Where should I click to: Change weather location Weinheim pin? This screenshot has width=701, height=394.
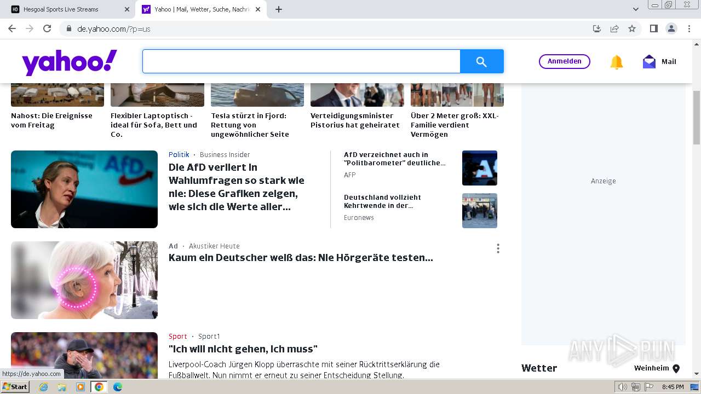[676, 369]
